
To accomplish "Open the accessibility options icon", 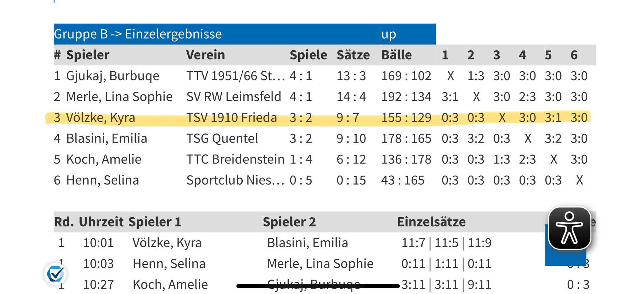I will 569,228.
